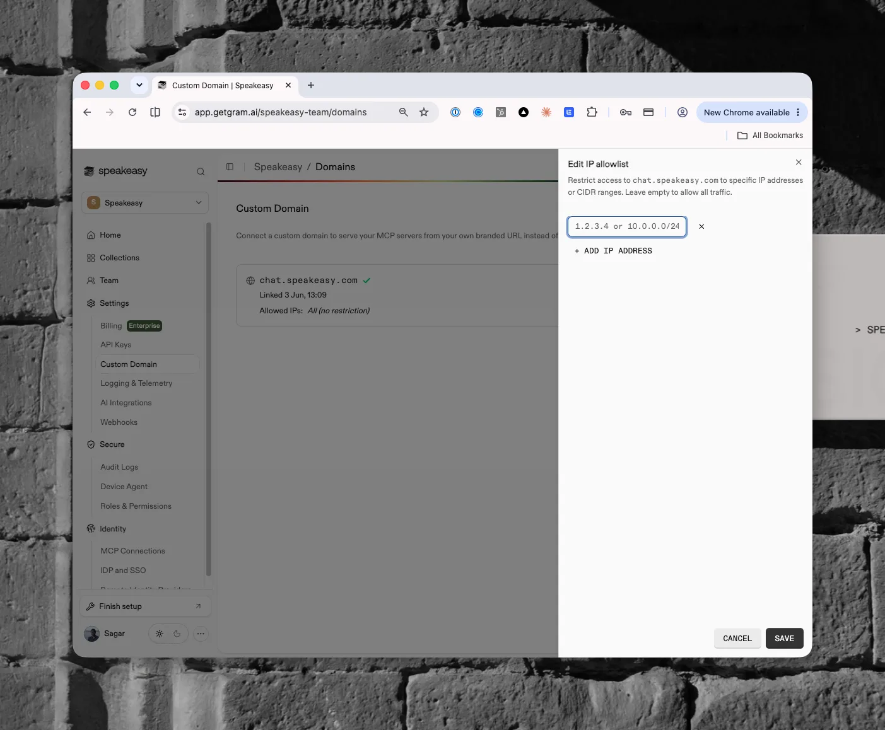Go back with the browser back arrow
Screen dimensions: 885x730
click(x=87, y=112)
